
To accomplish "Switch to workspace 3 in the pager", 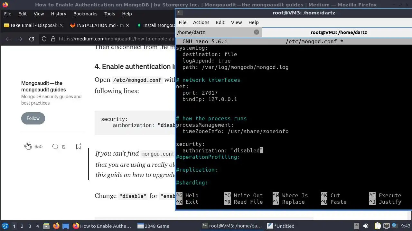I will (30, 226).
